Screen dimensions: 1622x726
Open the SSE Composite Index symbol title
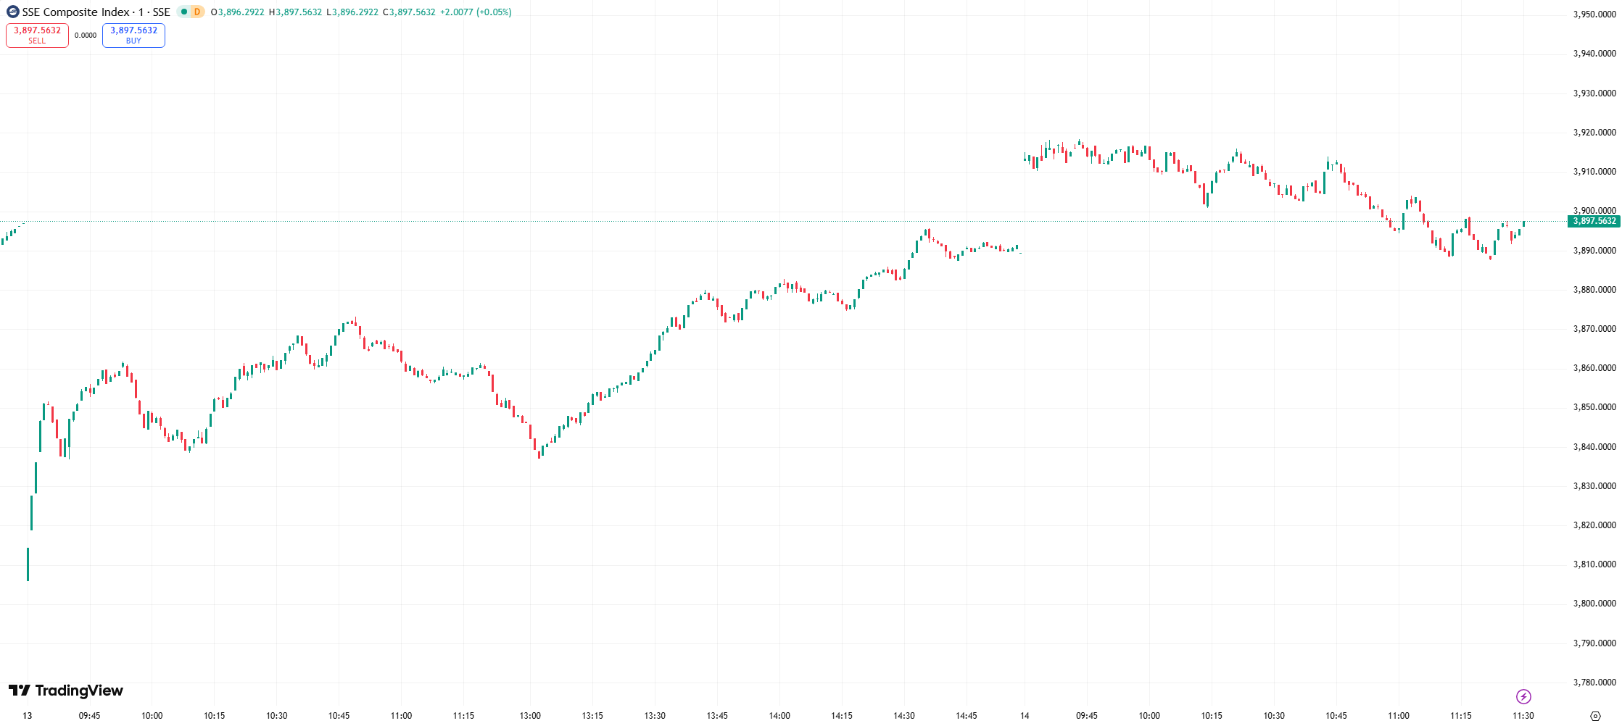[96, 12]
